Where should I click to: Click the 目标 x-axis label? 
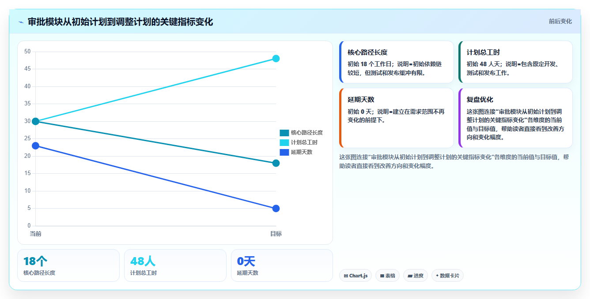point(276,234)
